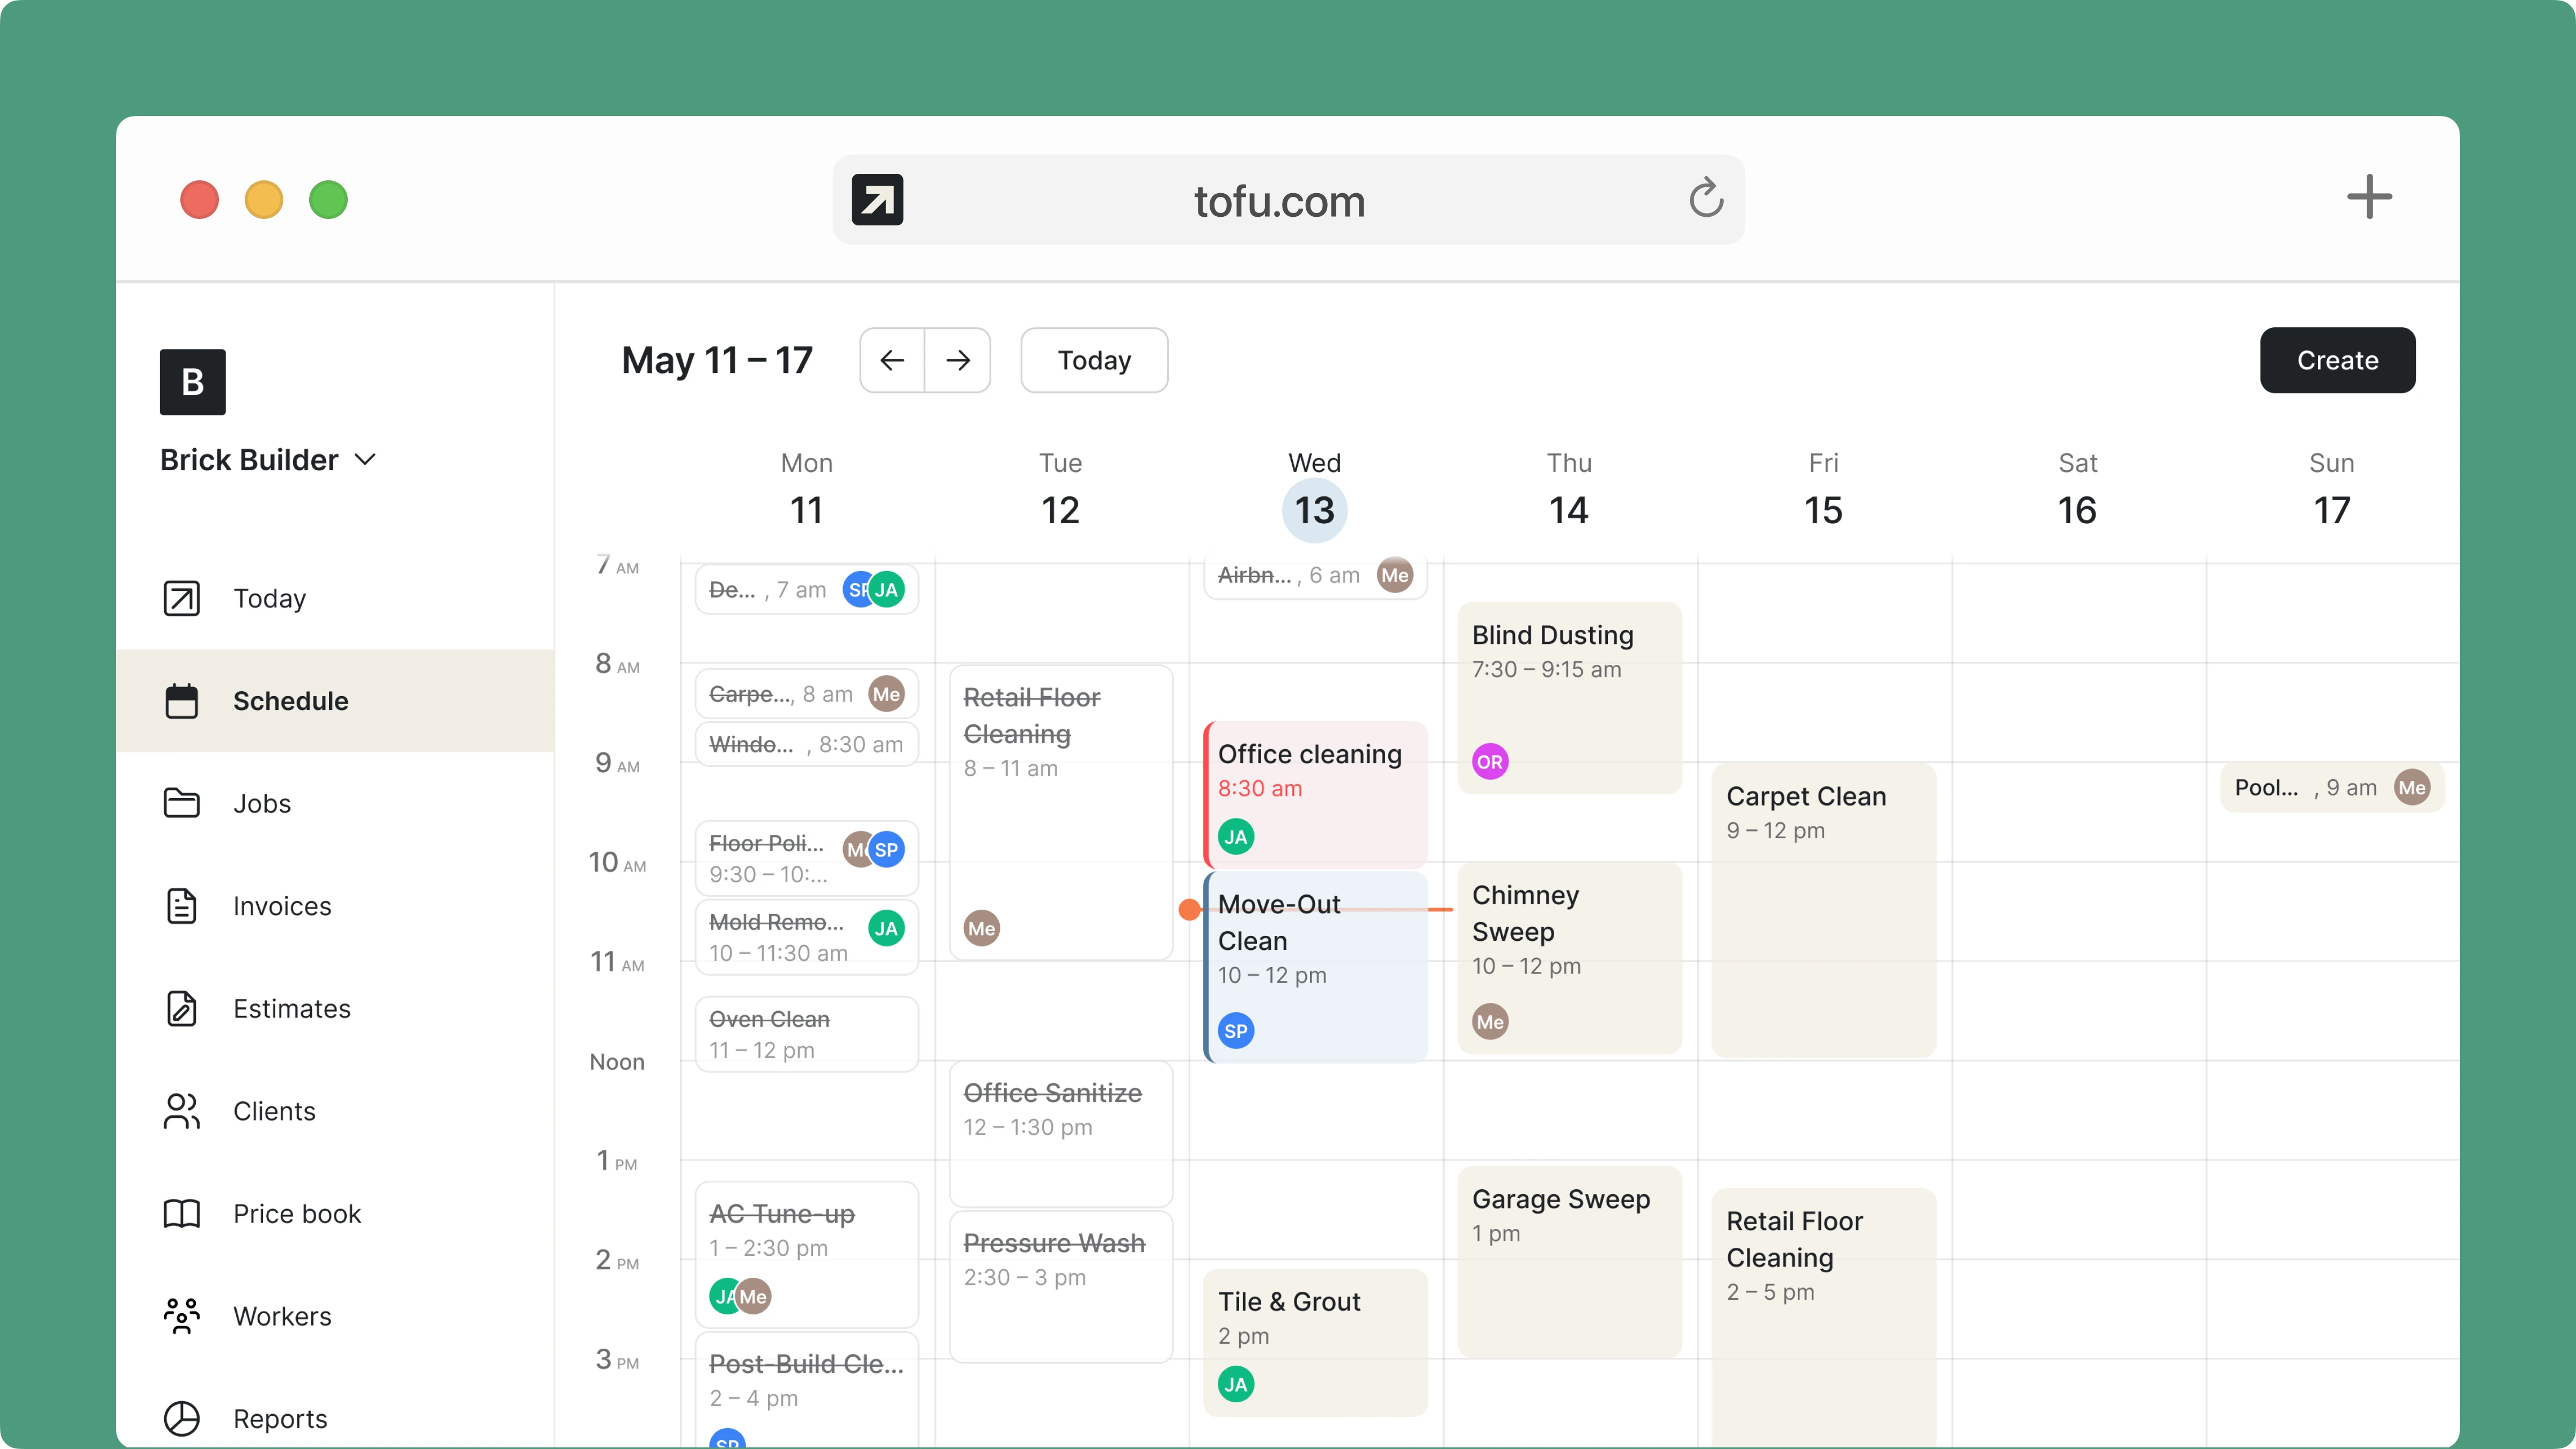2576x1449 pixels.
Task: Click the JA avatar on Mold Removal
Action: (886, 929)
